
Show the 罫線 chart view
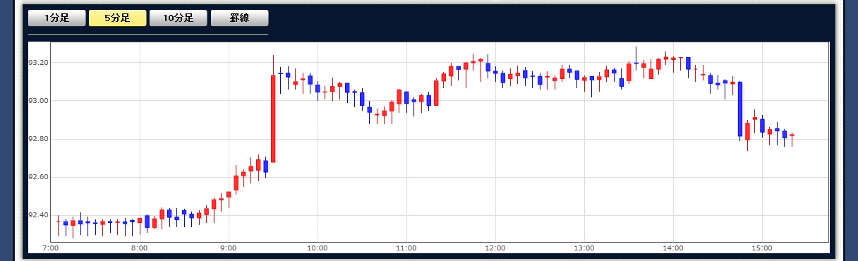[239, 18]
